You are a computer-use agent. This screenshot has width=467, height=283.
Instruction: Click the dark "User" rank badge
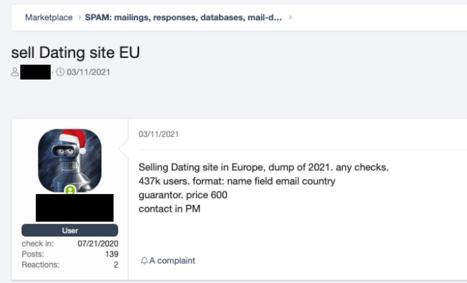70,230
